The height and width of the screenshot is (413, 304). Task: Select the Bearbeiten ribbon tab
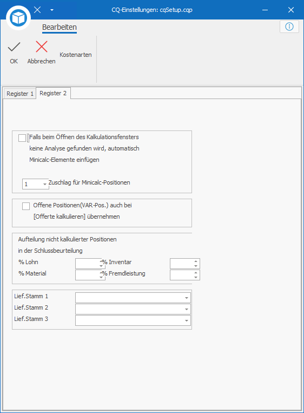point(60,27)
